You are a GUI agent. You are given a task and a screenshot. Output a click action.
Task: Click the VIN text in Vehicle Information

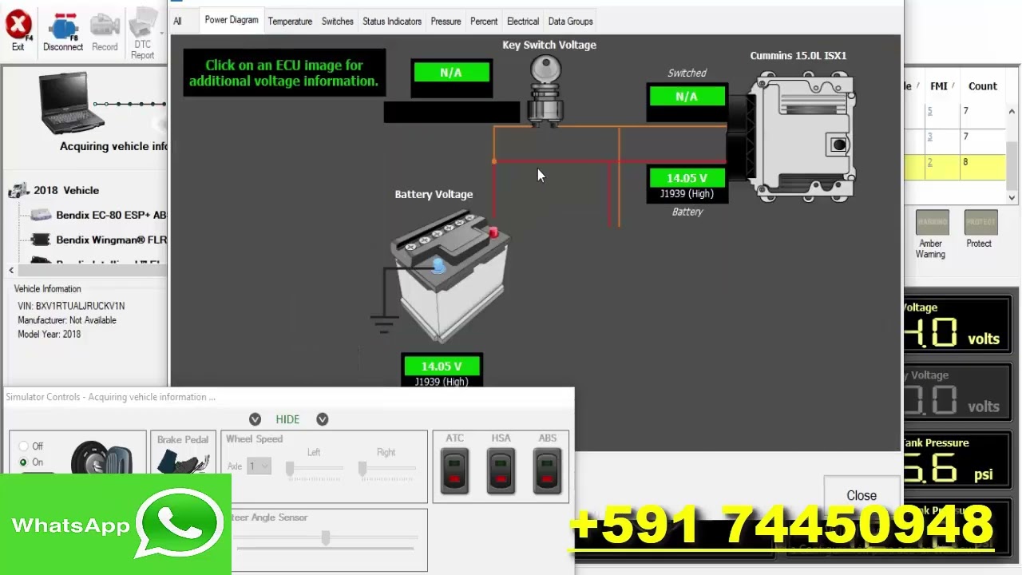(x=71, y=306)
